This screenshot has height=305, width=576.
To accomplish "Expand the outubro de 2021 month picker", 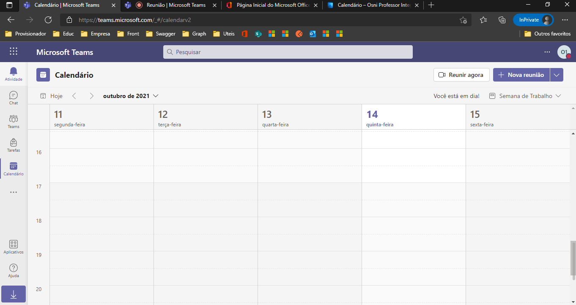I will point(131,96).
